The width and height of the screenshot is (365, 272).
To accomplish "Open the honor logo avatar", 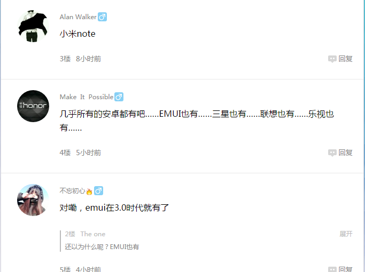I will 33,106.
